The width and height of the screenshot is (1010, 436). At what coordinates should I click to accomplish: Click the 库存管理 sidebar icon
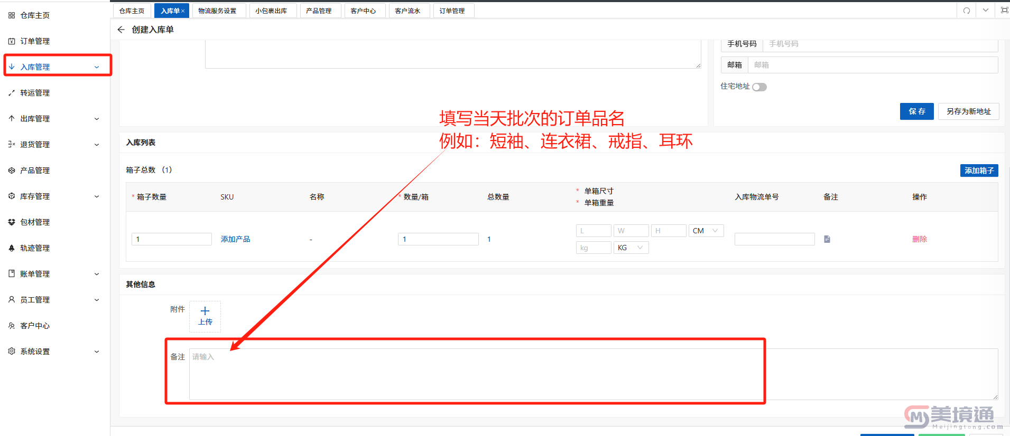12,196
